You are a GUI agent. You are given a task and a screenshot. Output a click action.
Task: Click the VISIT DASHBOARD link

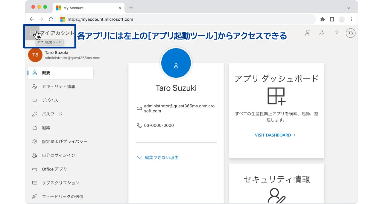pyautogui.click(x=275, y=135)
